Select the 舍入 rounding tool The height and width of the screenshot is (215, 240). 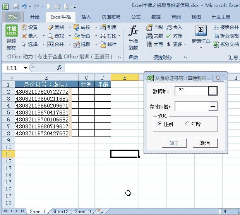pos(174,27)
